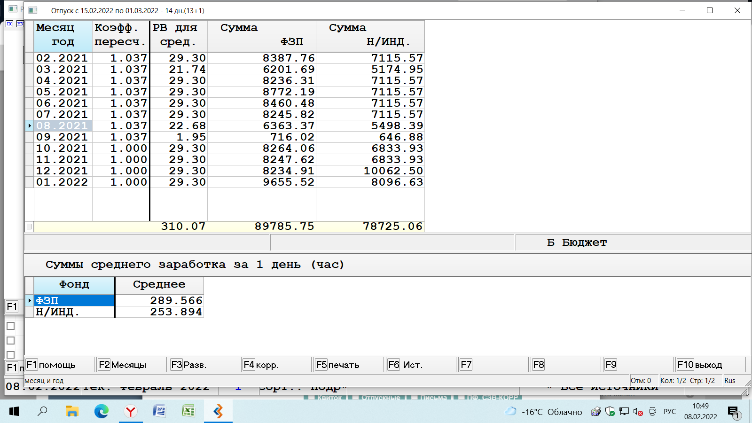Click the active orange application icon in the taskbar
752x423 pixels.
pyautogui.click(x=218, y=412)
